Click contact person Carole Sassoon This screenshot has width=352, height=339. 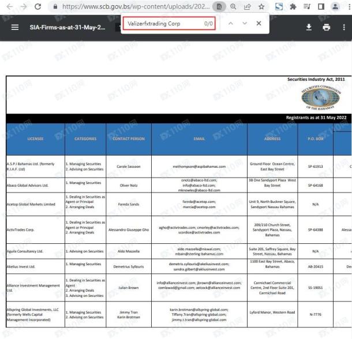(x=129, y=167)
